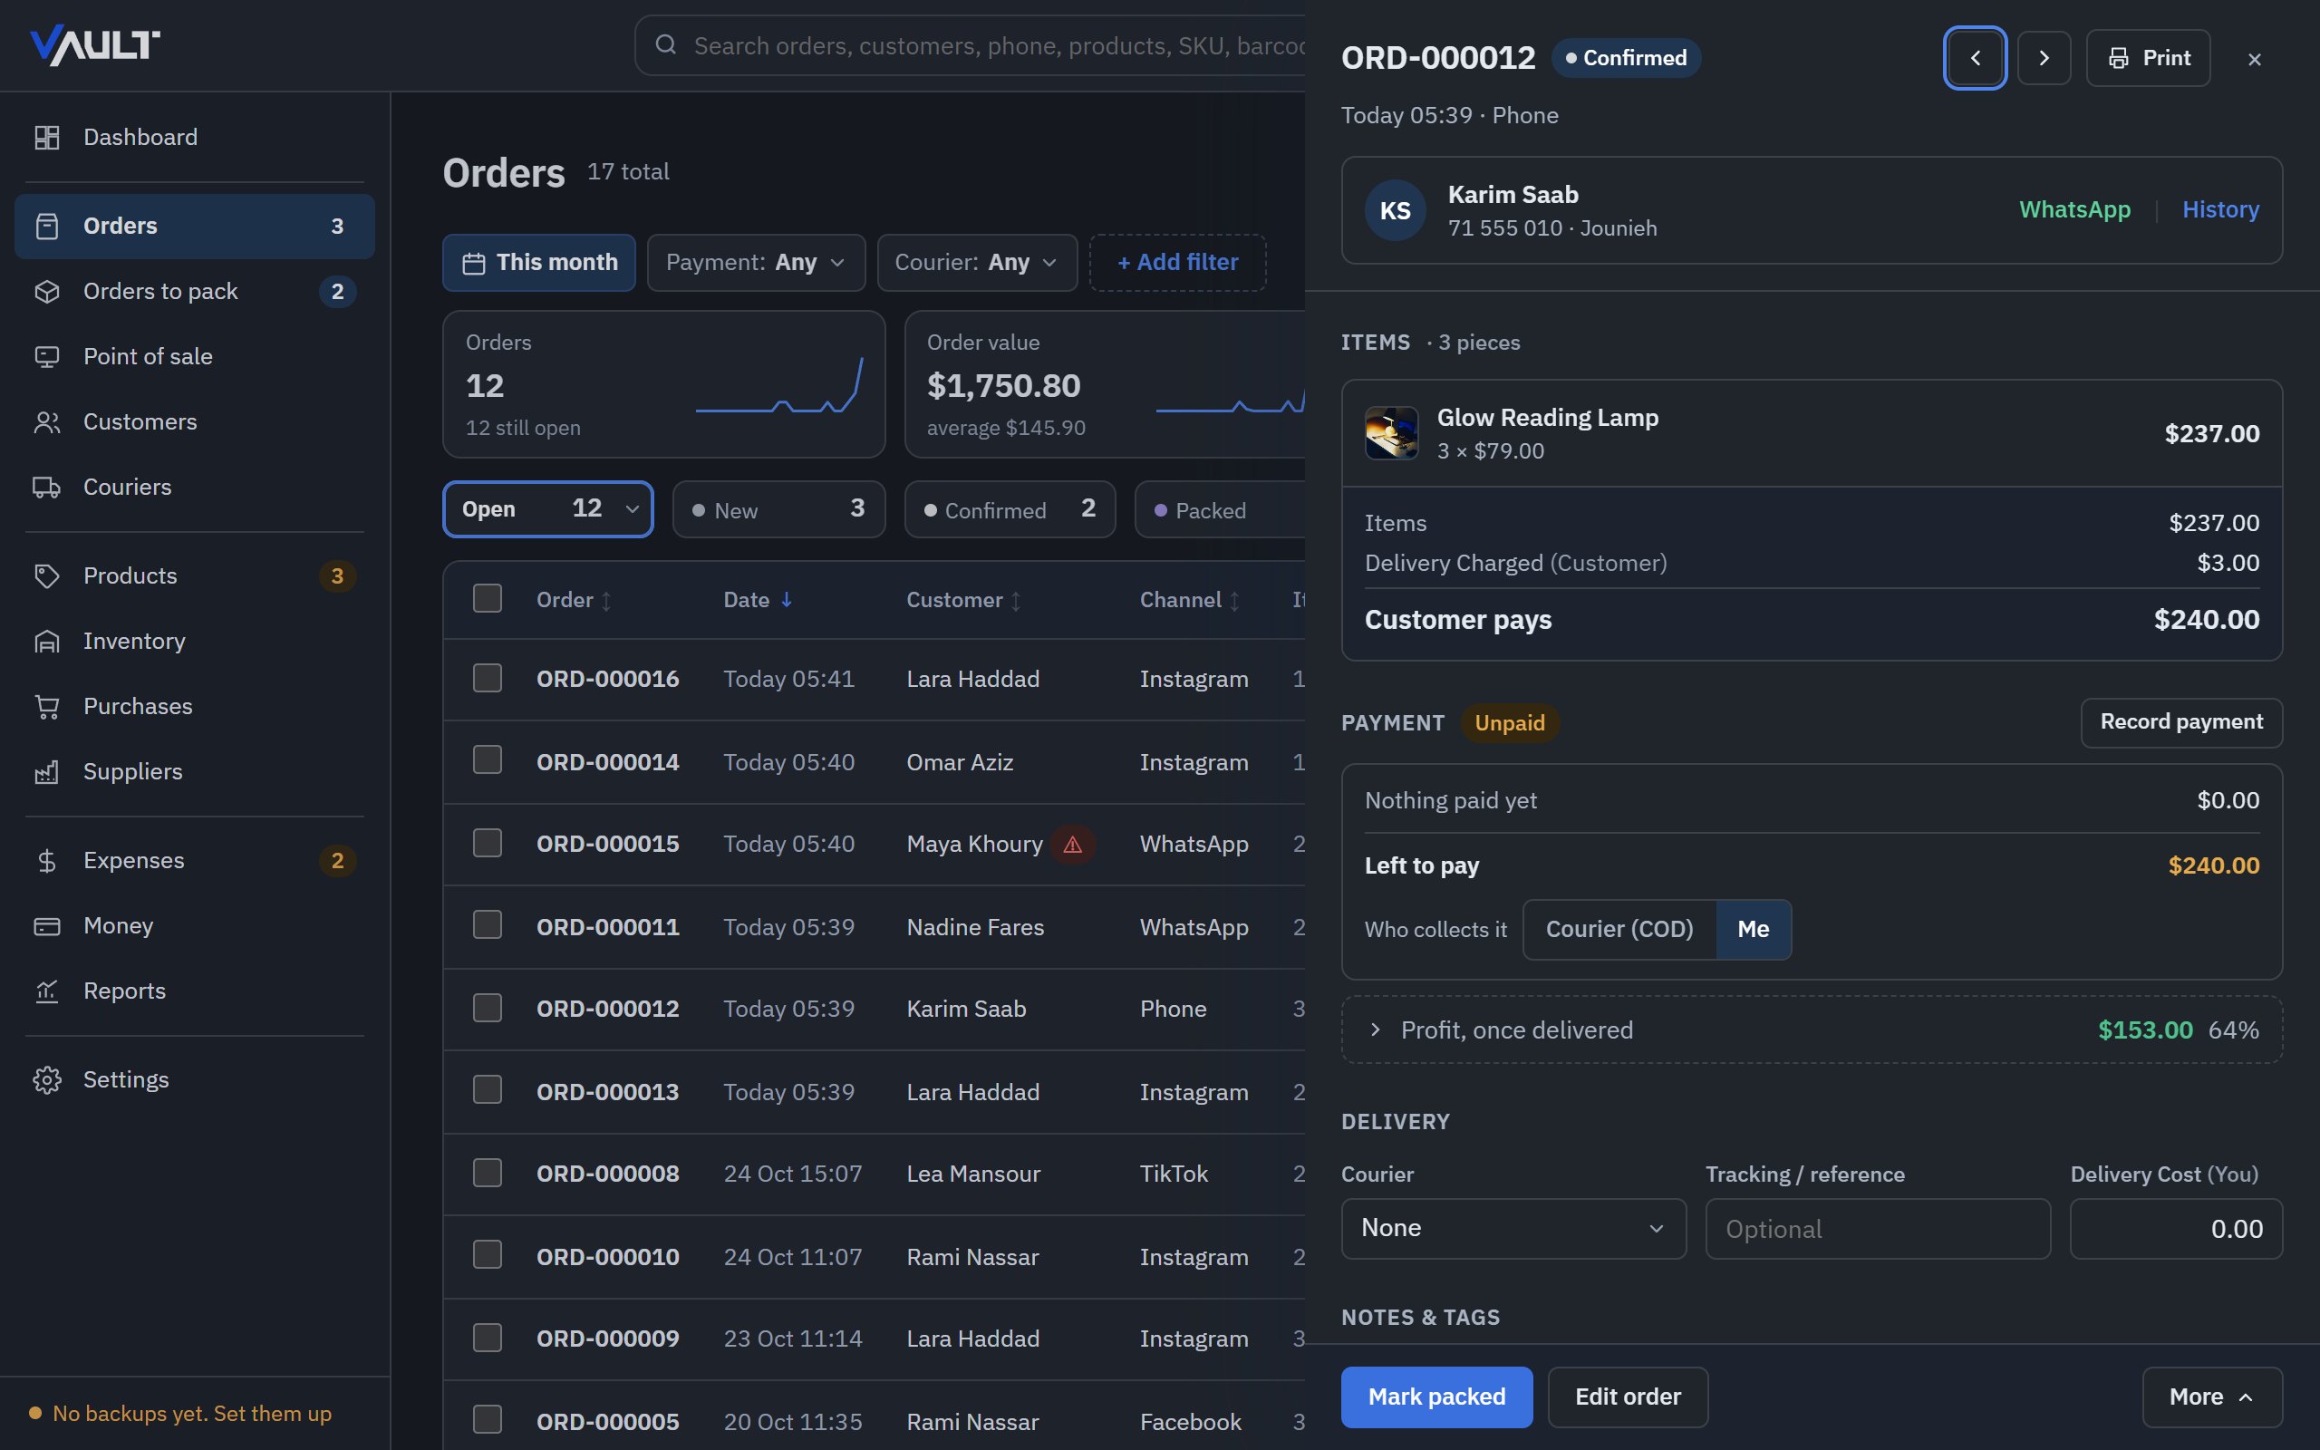
Task: Open the Payment: Any filter dropdown
Action: (x=756, y=263)
